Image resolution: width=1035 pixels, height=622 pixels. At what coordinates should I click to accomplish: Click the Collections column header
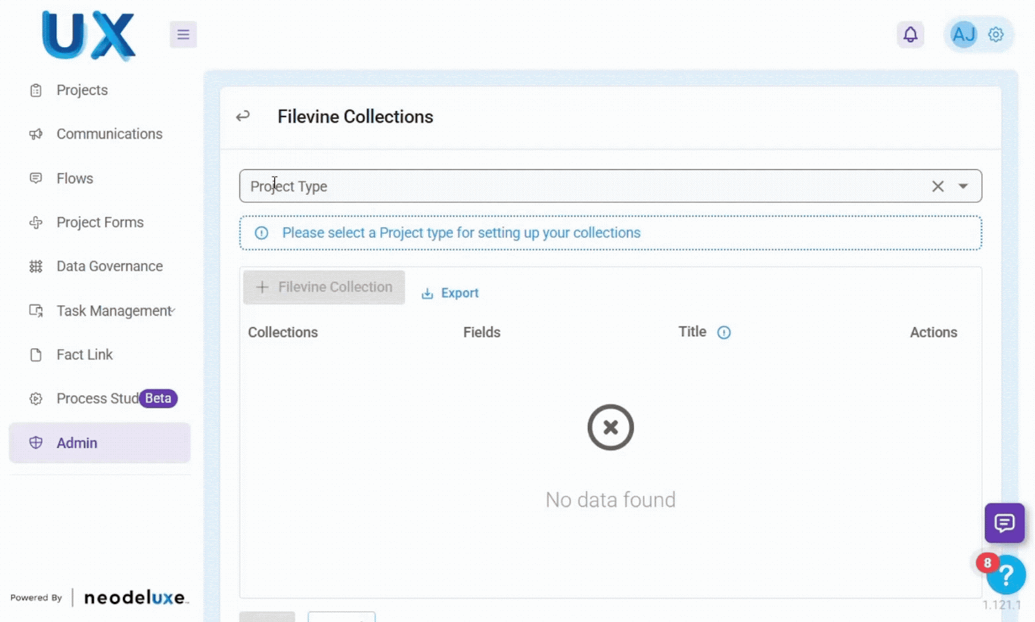pyautogui.click(x=283, y=332)
